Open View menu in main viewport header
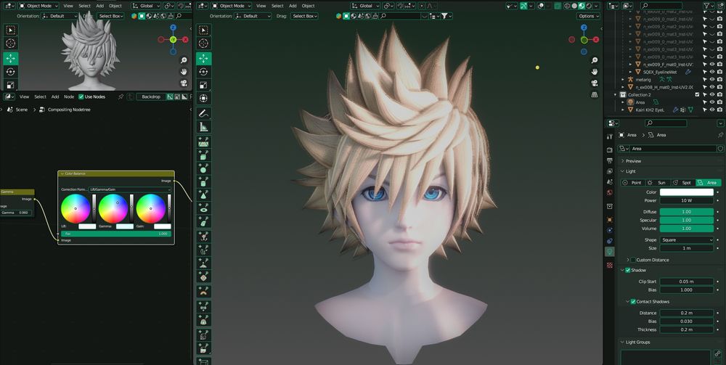This screenshot has height=365, width=726. click(261, 6)
